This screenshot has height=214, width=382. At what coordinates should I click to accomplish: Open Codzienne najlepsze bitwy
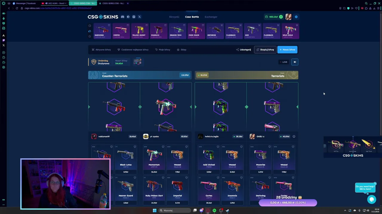pyautogui.click(x=133, y=50)
